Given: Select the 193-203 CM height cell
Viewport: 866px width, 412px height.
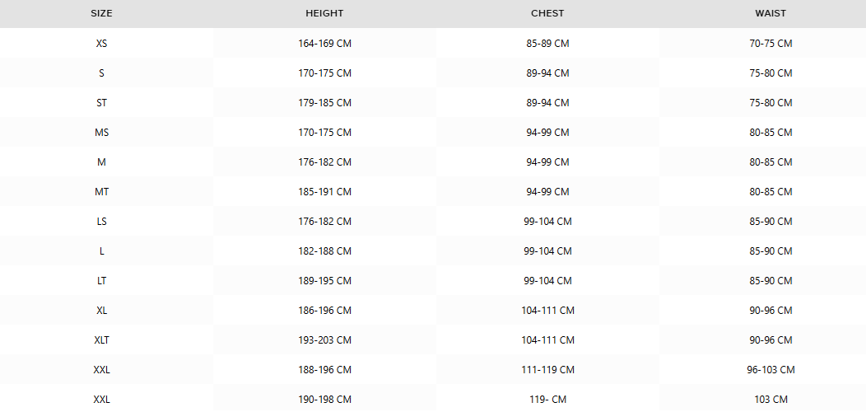Looking at the screenshot, I should 324,340.
